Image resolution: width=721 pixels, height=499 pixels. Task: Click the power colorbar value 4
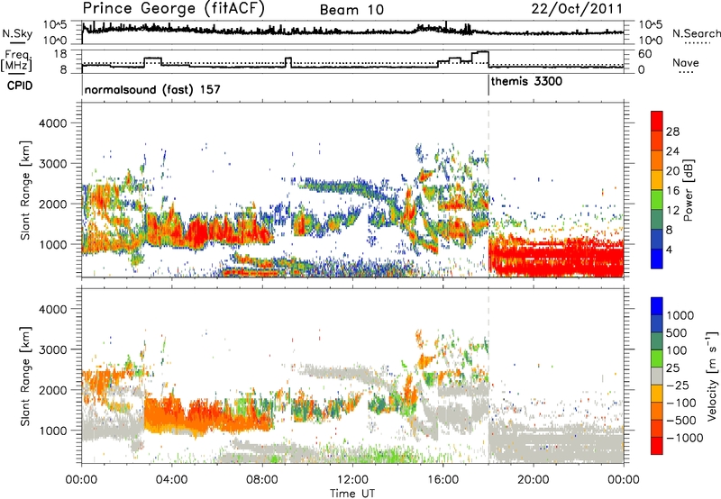[670, 250]
